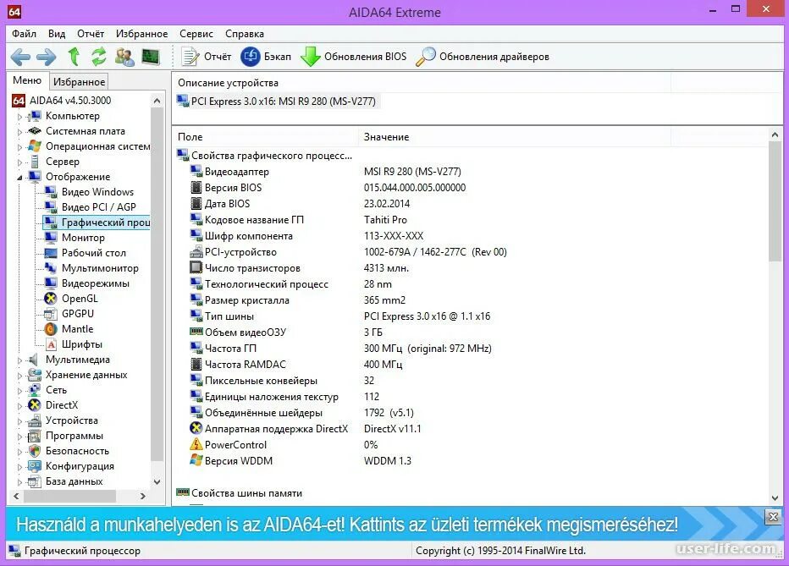The width and height of the screenshot is (789, 566).
Task: Click the magnifier icon for Обновления драйверов
Action: [425, 57]
